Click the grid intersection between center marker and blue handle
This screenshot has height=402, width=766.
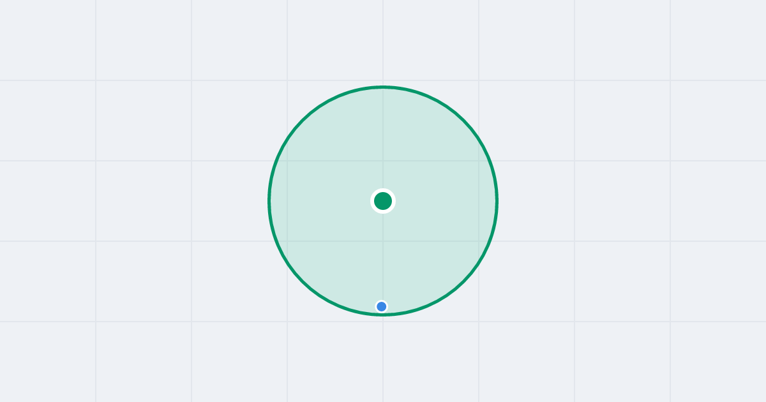[x=383, y=241]
